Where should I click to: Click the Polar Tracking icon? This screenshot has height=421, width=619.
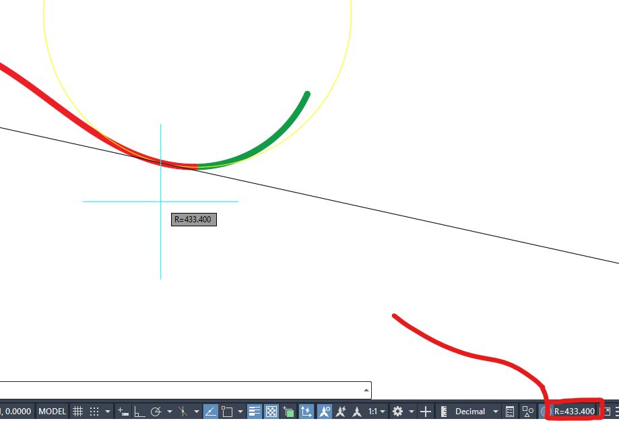point(156,411)
